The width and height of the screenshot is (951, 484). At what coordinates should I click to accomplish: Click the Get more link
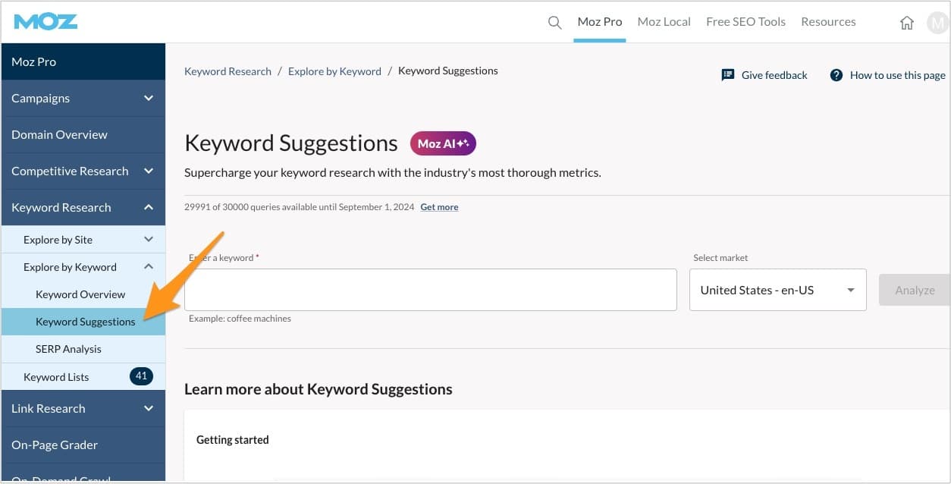pyautogui.click(x=439, y=206)
